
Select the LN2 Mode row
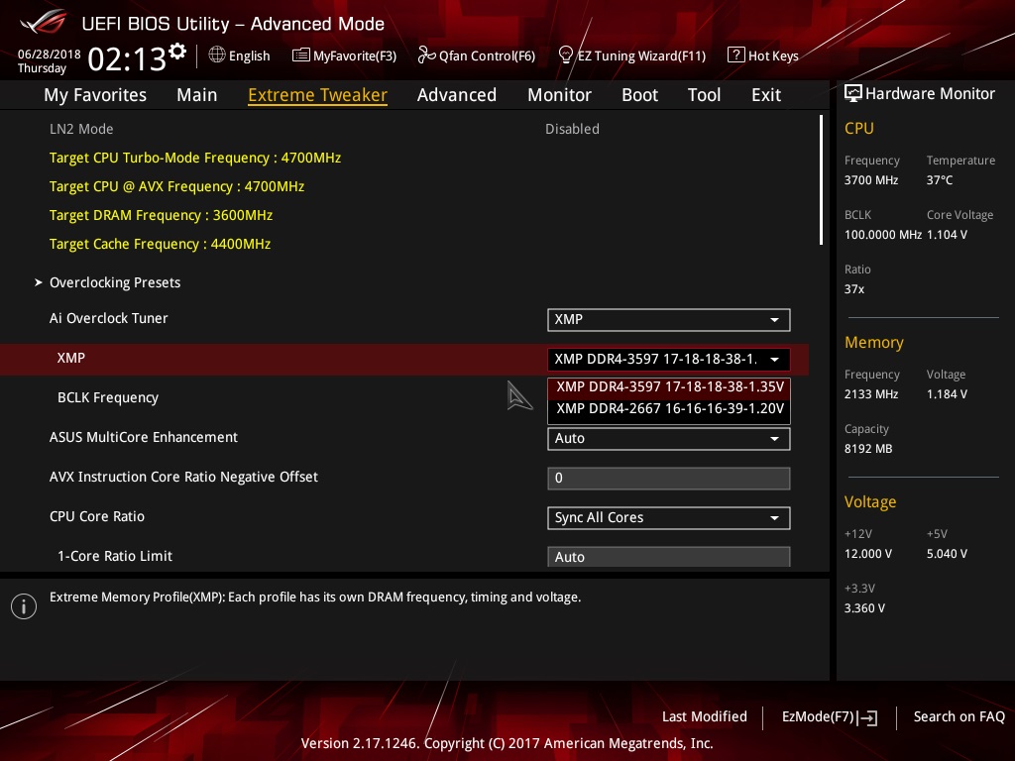tap(404, 129)
